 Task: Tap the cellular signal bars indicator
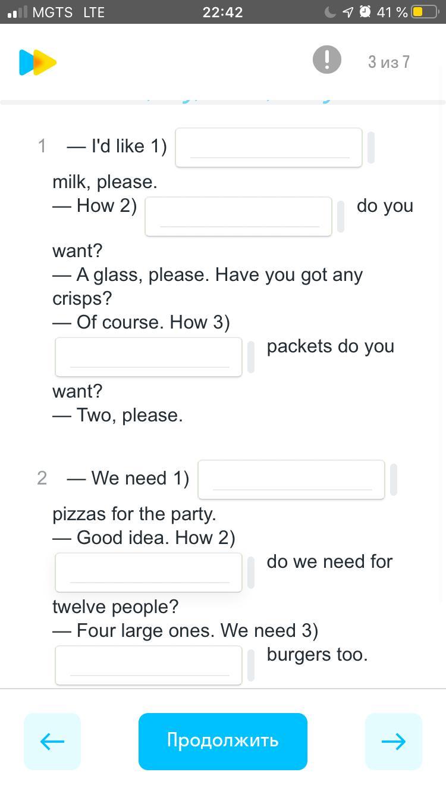[18, 12]
